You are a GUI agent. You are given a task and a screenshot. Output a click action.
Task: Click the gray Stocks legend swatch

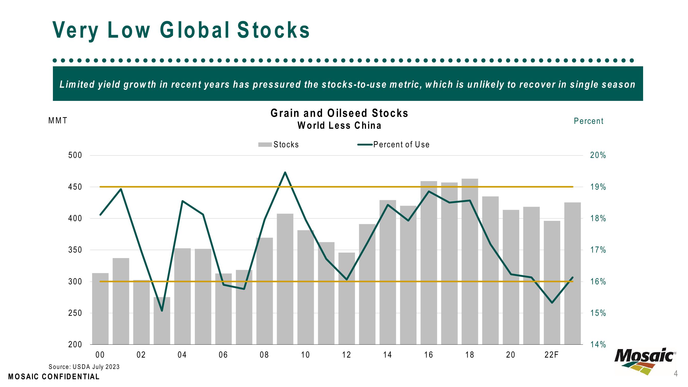pos(265,145)
